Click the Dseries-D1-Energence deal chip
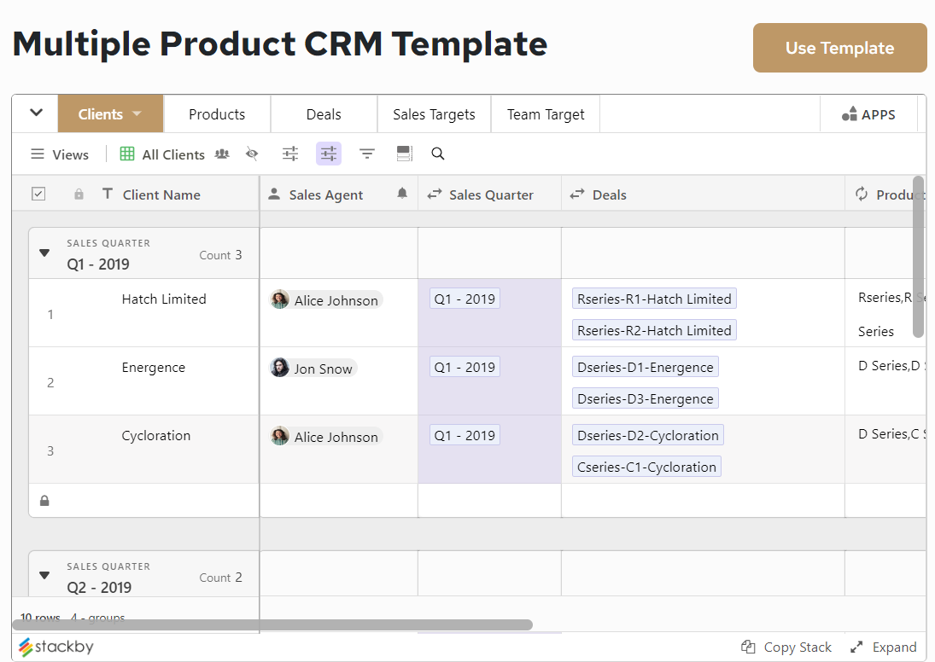 (645, 366)
